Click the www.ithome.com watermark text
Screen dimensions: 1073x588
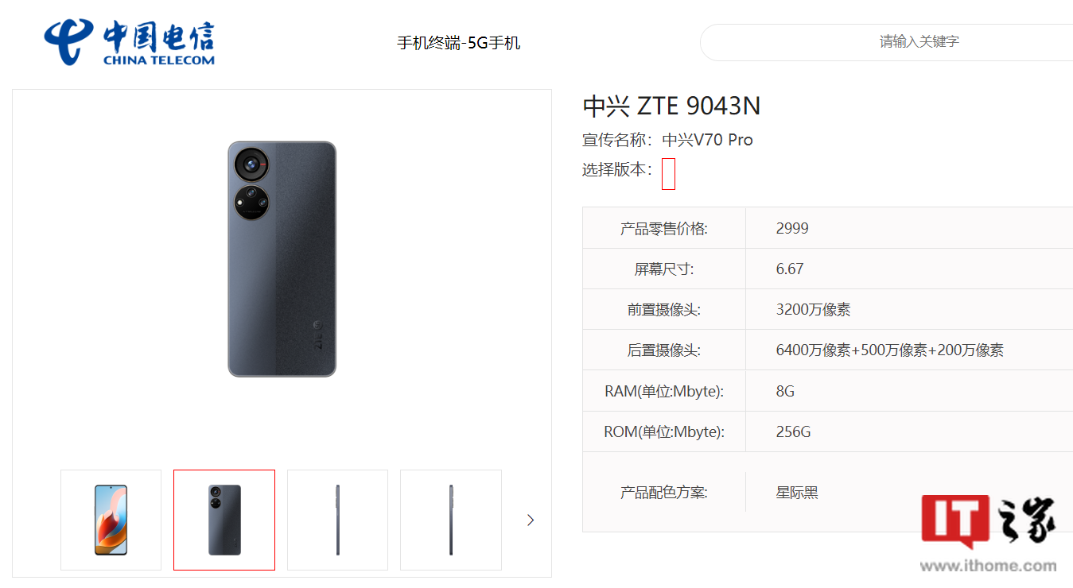coord(989,566)
